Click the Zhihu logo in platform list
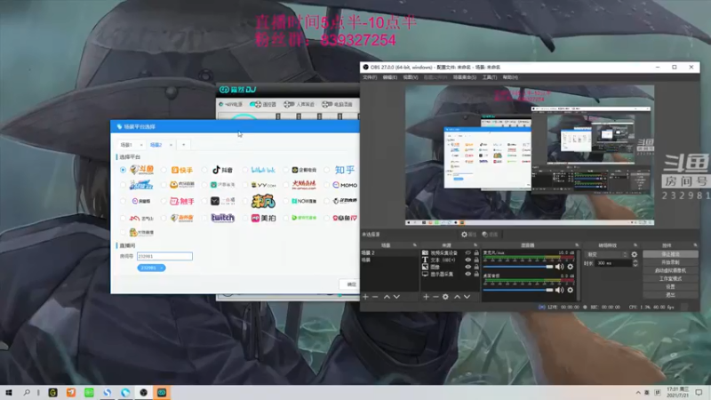 (345, 170)
